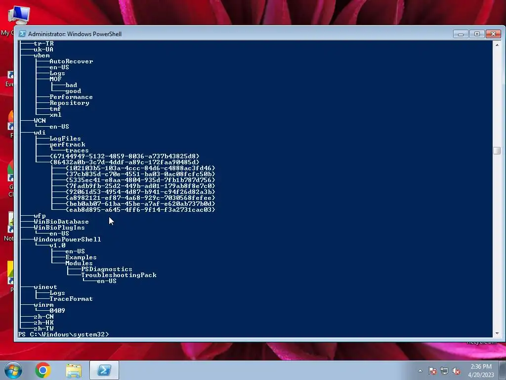This screenshot has width=506, height=380.
Task: Click the scrollbar down arrow
Action: (x=497, y=333)
